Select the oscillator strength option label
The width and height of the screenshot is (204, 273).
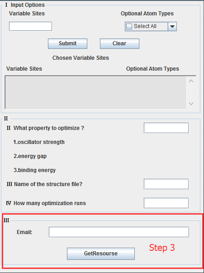pos(39,142)
